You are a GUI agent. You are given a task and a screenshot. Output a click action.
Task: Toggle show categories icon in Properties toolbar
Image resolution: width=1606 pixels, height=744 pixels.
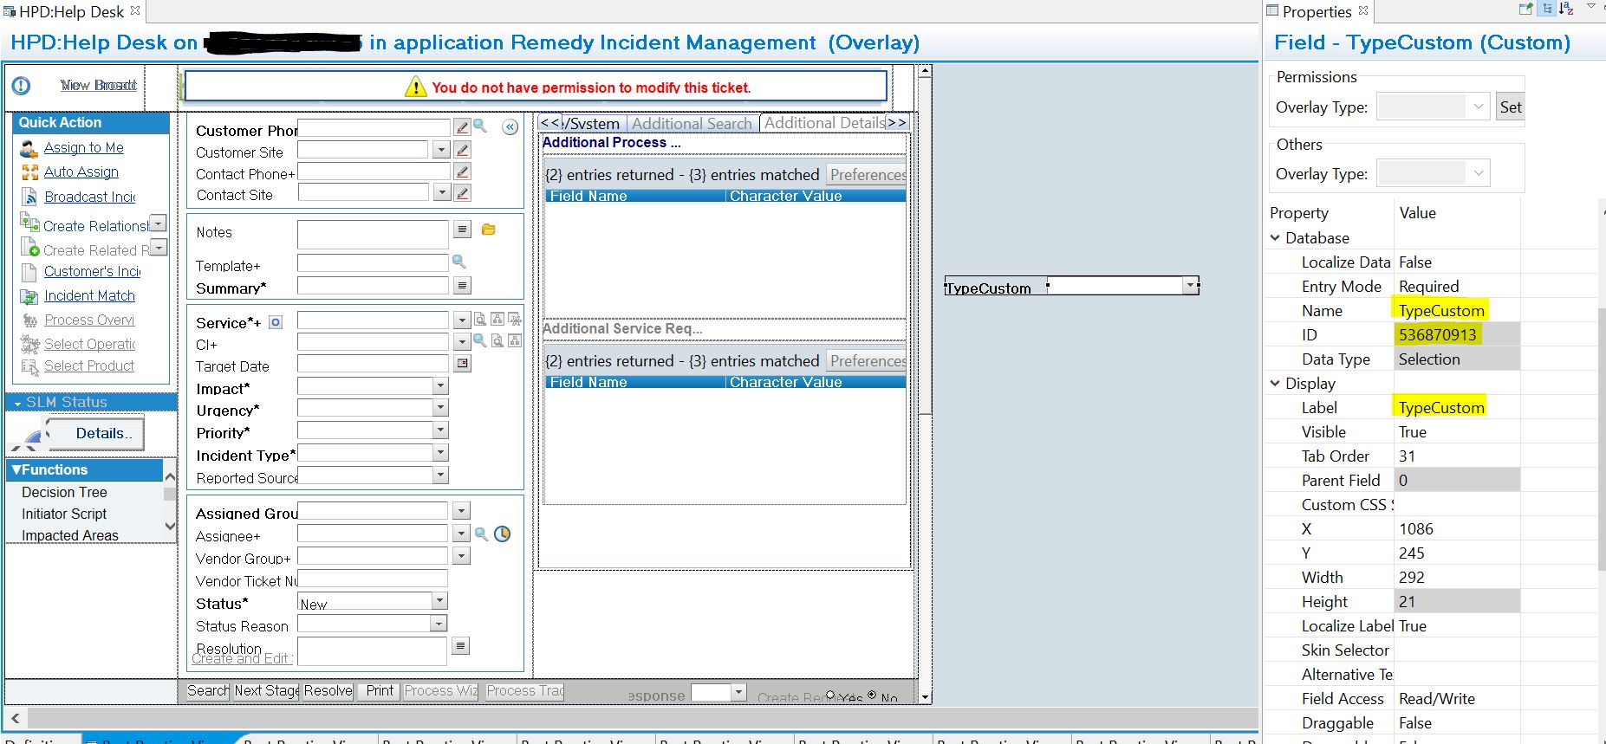[1547, 9]
